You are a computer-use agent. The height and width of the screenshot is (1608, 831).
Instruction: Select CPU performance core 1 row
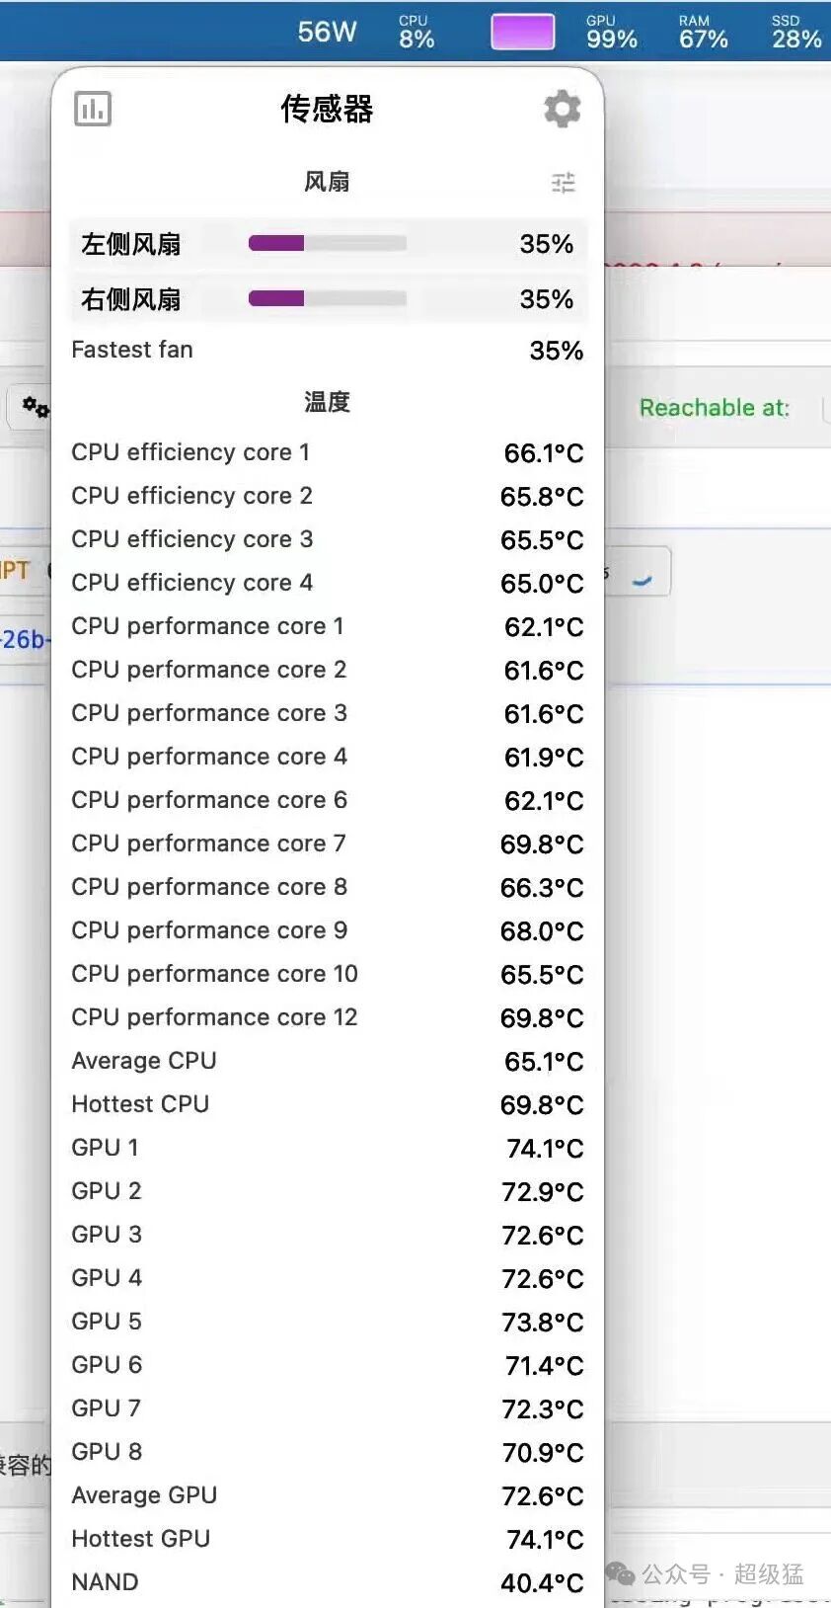click(x=328, y=626)
